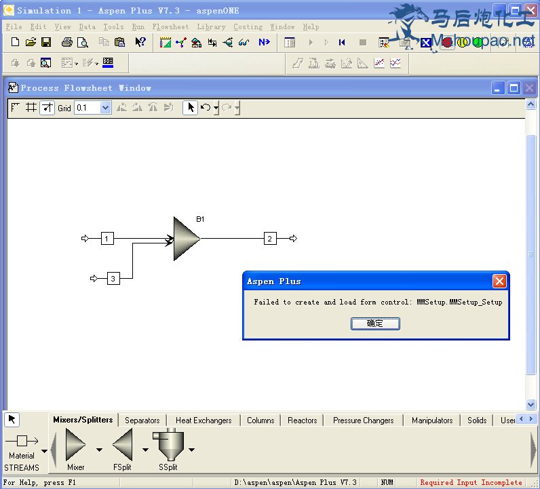This screenshot has height=489, width=540.
Task: Toggle the grid display button
Action: tap(31, 108)
